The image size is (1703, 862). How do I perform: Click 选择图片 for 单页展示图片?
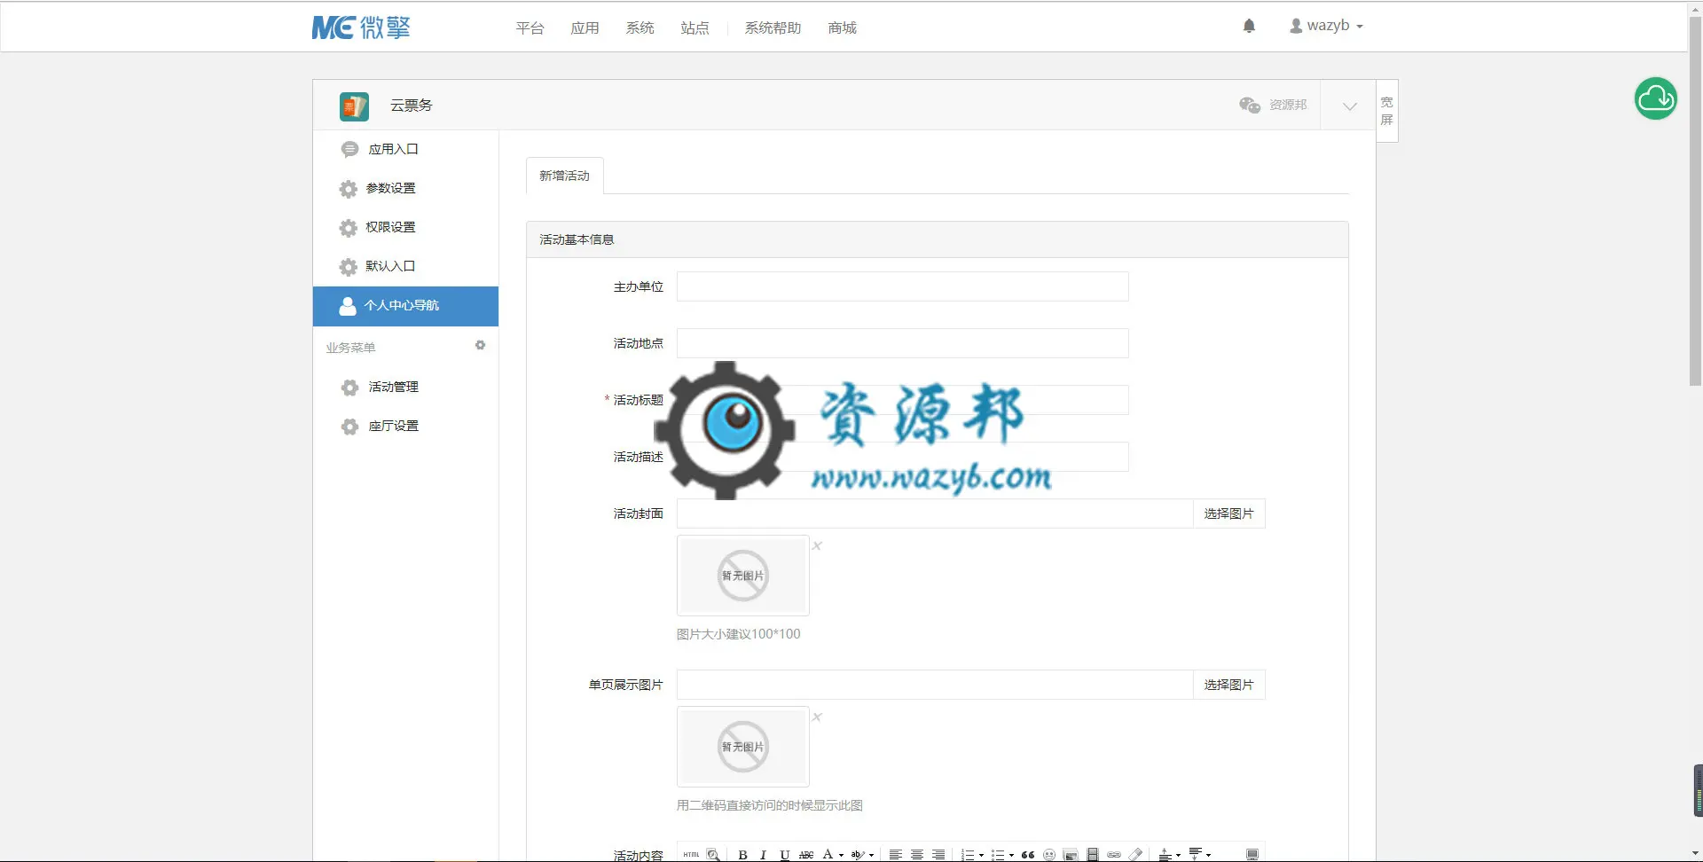(x=1228, y=685)
